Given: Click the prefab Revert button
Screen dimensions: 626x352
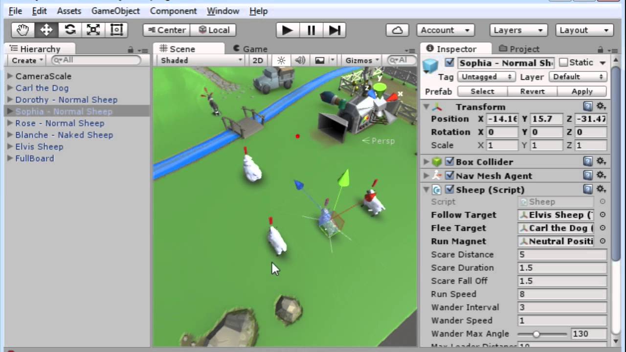Looking at the screenshot, I should 532,91.
